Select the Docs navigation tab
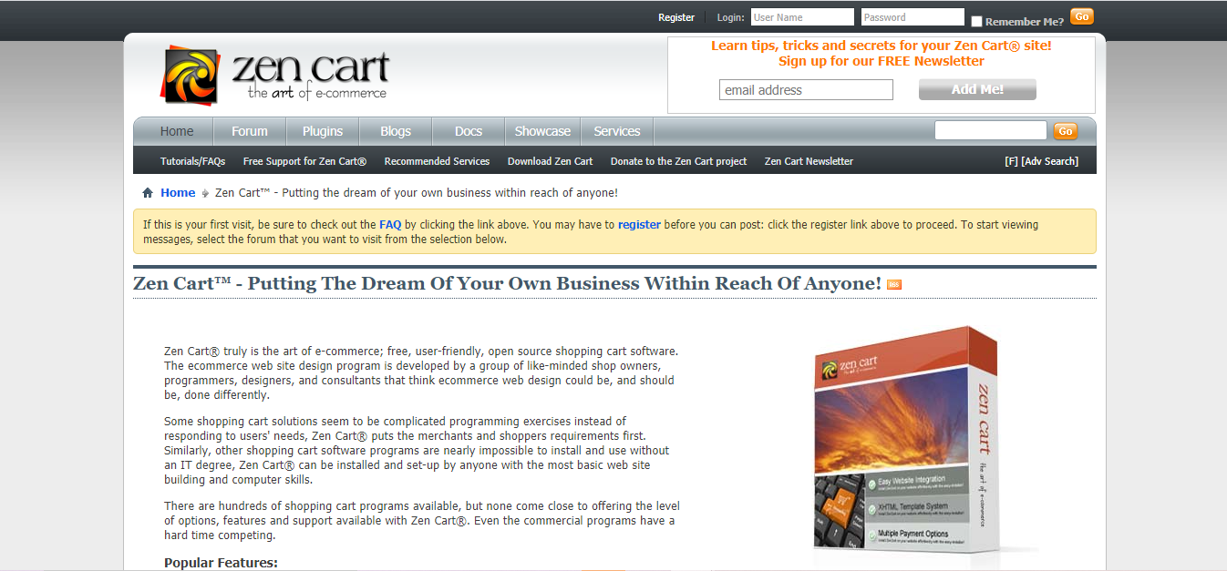 pos(469,131)
